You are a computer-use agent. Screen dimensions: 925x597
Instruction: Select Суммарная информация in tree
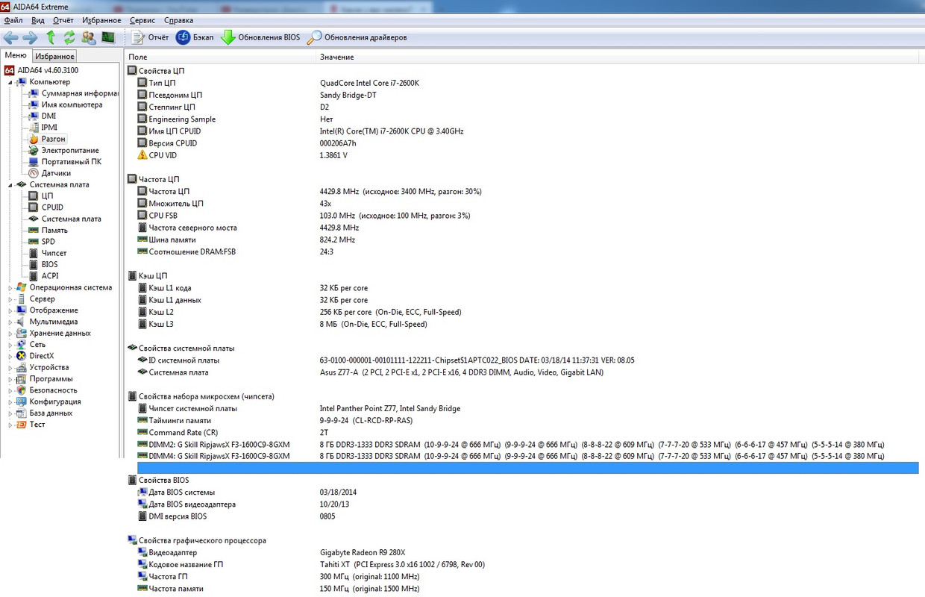click(80, 93)
